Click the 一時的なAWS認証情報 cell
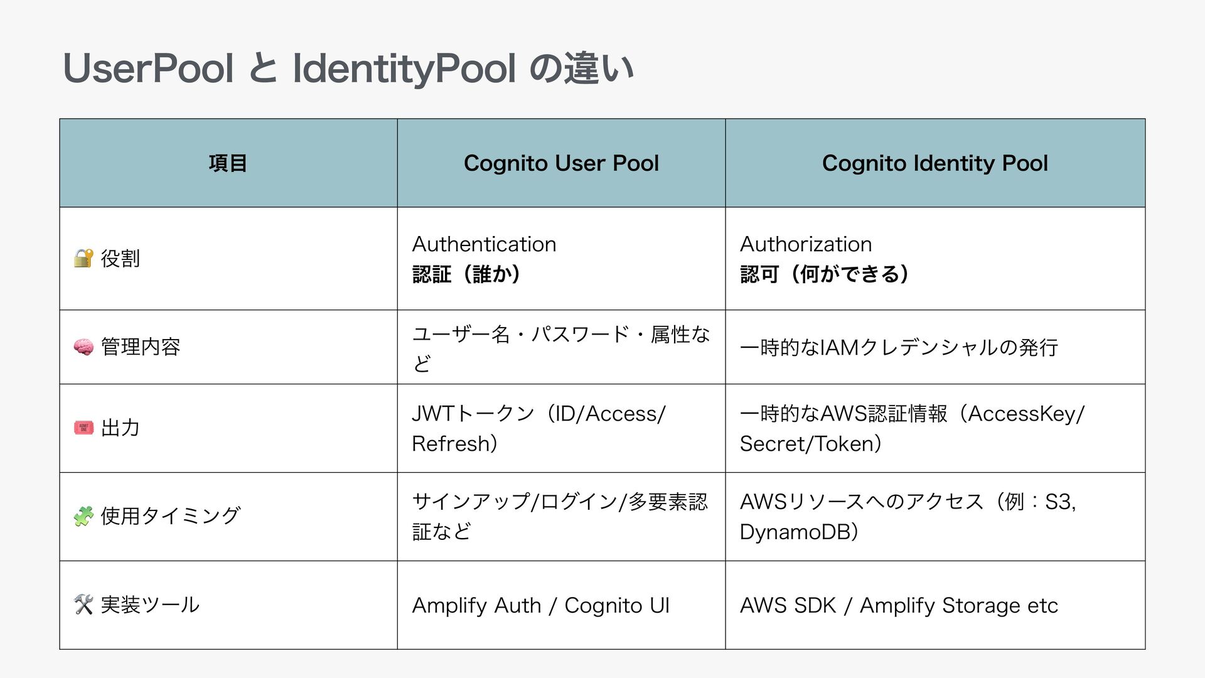 click(911, 428)
